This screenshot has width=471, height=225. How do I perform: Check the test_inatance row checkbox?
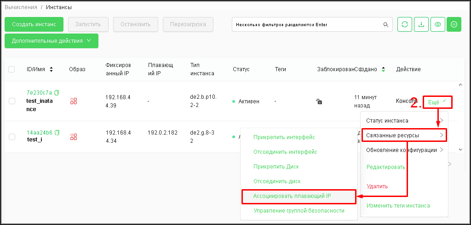[x=11, y=101]
